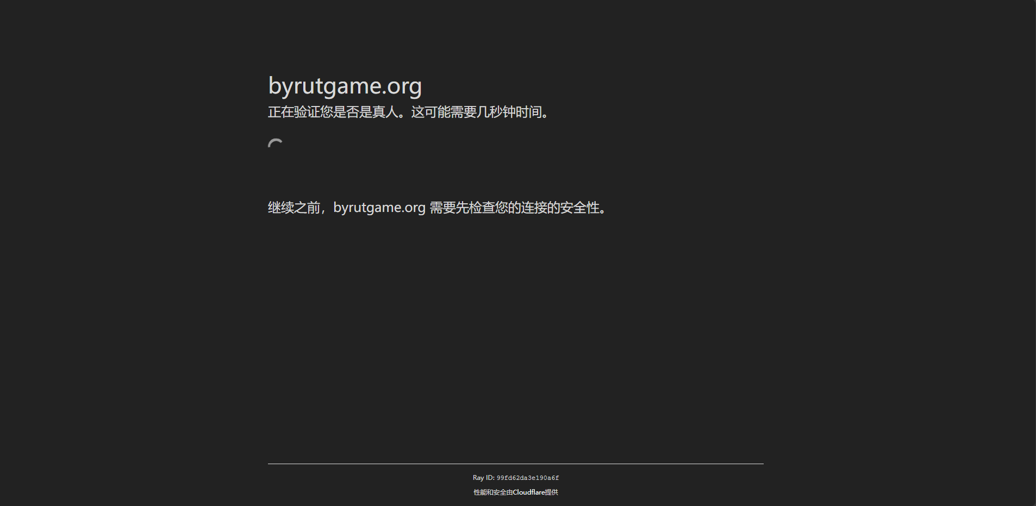The image size is (1036, 506).
Task: Click the word "检查" in the paragraph
Action: point(482,208)
